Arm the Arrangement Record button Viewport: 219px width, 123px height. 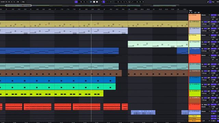97,2
